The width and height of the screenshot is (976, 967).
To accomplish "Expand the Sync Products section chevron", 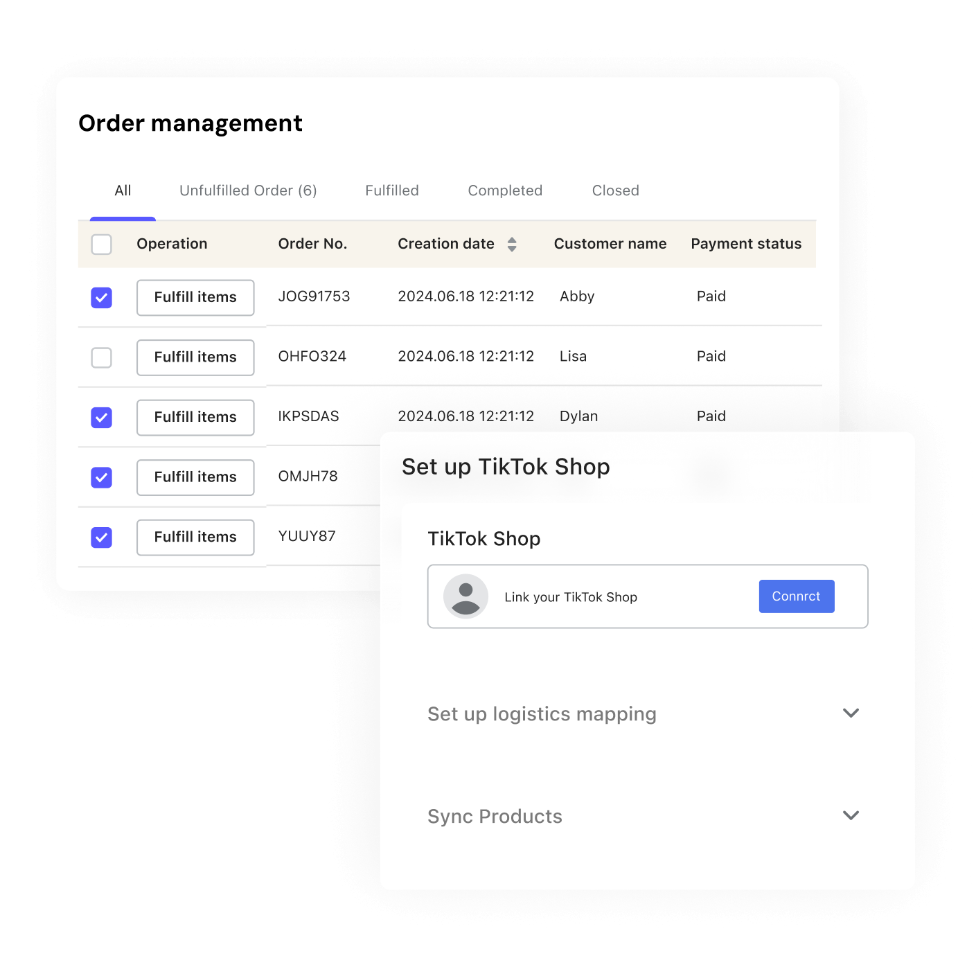I will [851, 815].
